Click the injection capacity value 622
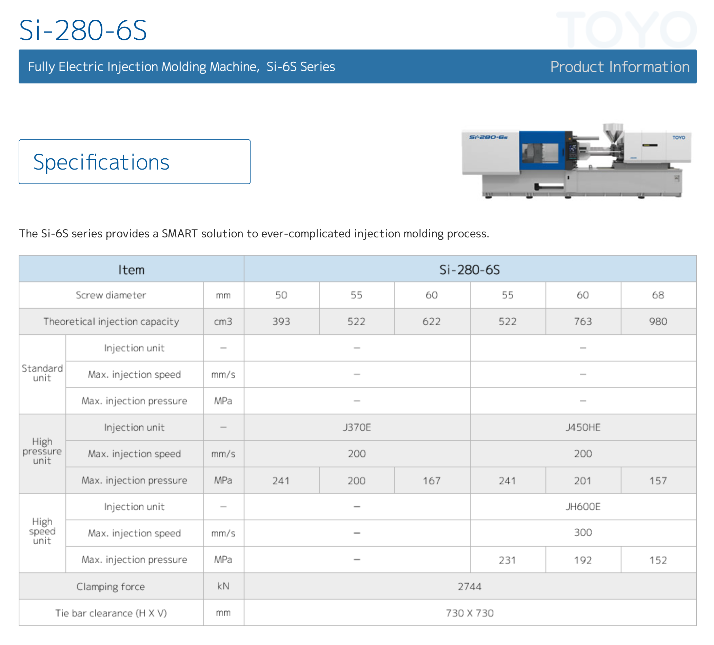The image size is (714, 645). point(431,321)
